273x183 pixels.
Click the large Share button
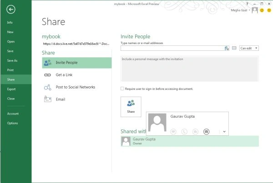tap(131, 107)
